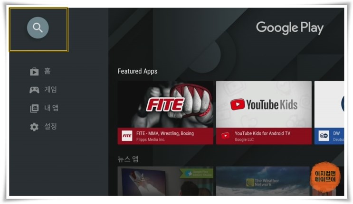Select FITE - MMA, Wrestling, Boxing title

165,133
